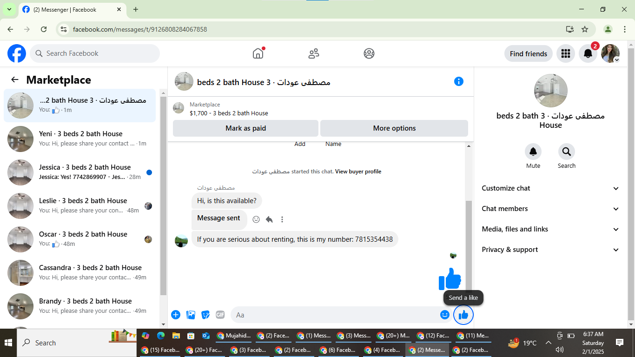Image resolution: width=635 pixels, height=357 pixels.
Task: Expand Media, files and links section
Action: (x=551, y=229)
